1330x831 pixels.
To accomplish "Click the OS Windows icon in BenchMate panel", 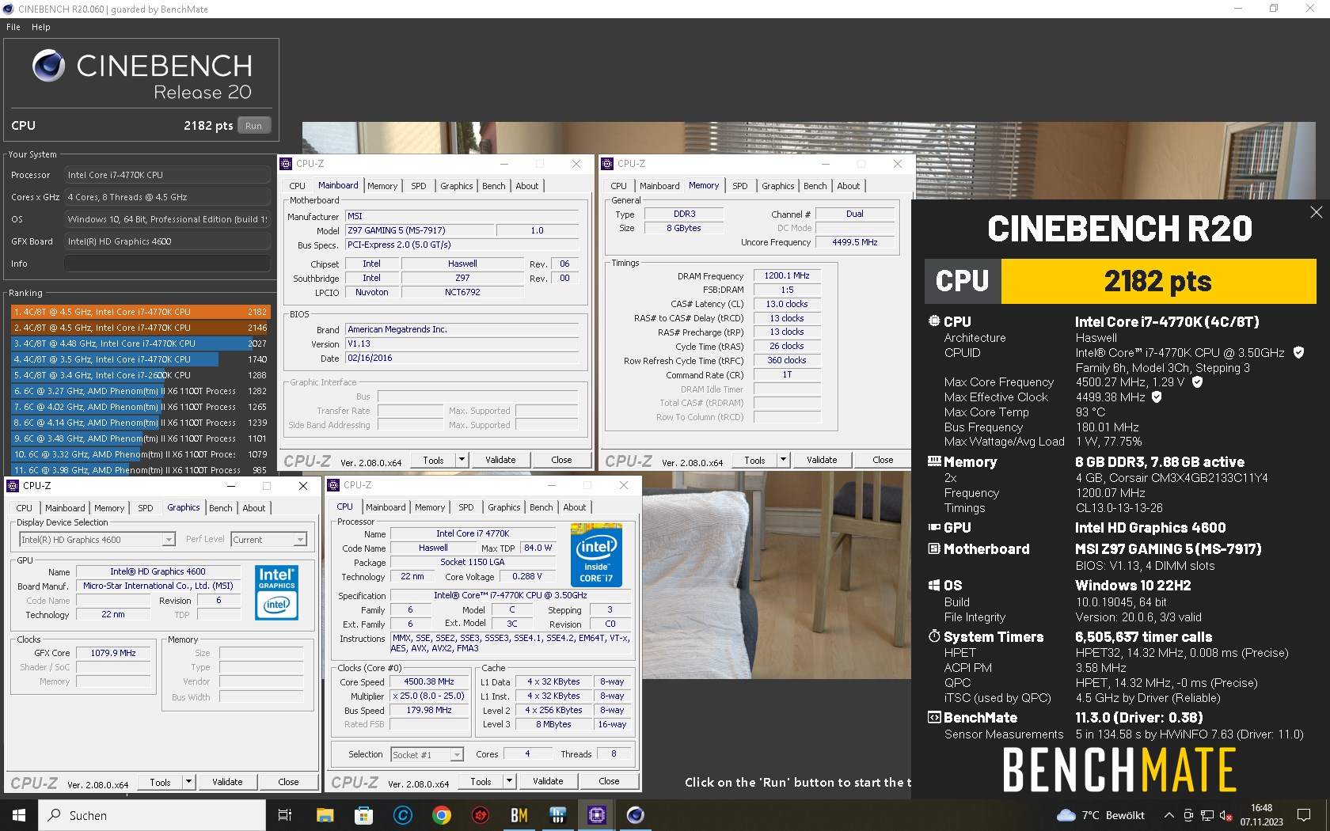I will (934, 585).
